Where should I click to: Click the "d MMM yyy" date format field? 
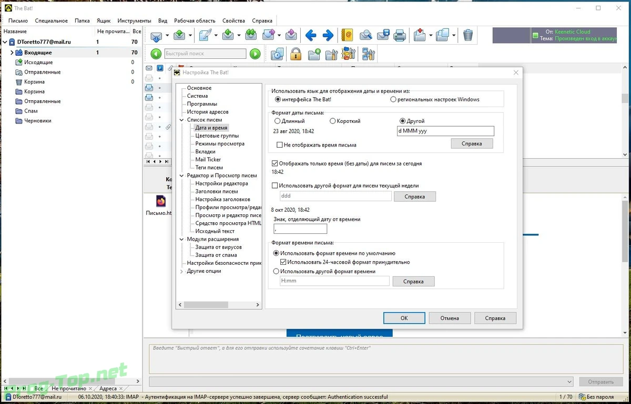(x=445, y=131)
